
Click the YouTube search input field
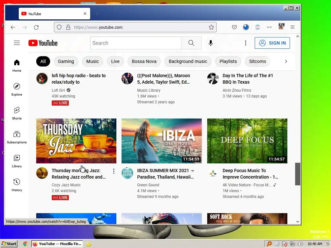(x=136, y=43)
